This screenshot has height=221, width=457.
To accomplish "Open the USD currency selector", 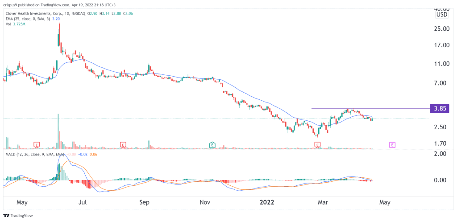I will tap(441, 15).
